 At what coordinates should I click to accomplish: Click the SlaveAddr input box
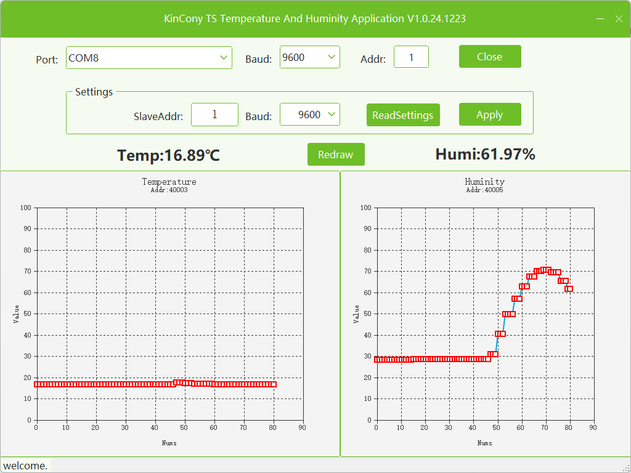pyautogui.click(x=214, y=115)
